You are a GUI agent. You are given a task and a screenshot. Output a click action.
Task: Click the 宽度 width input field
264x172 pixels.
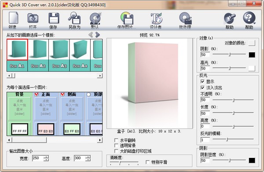click(38, 158)
